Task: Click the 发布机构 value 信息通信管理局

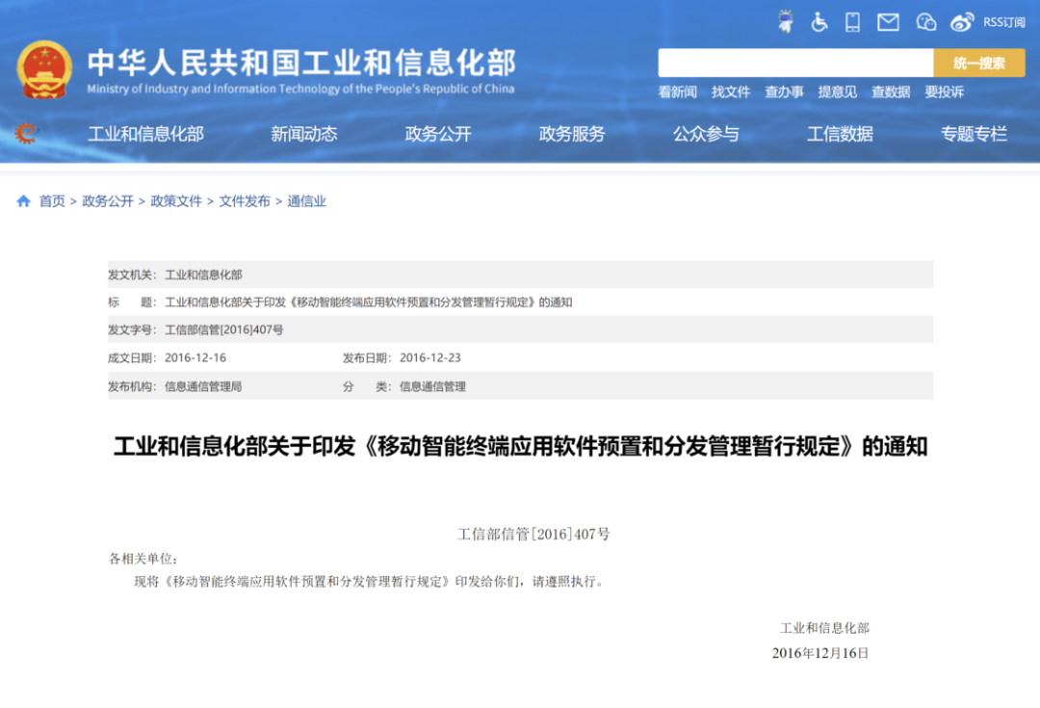Action: coord(203,387)
